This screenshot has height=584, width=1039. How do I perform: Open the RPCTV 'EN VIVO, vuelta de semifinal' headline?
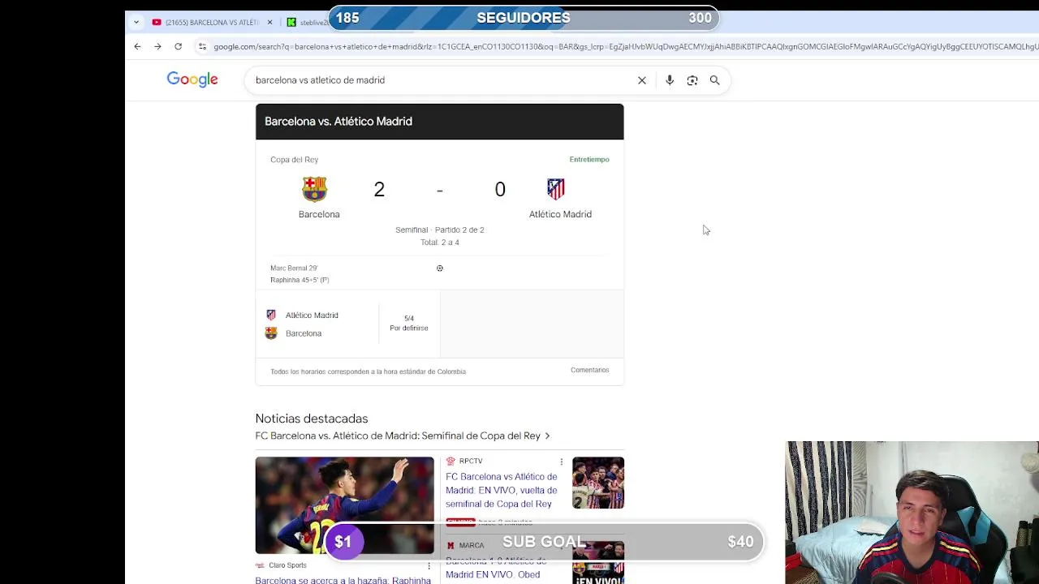point(502,490)
